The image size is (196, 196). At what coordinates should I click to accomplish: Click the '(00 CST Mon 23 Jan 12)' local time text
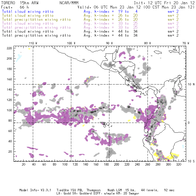(169, 7)
